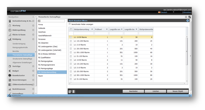Click the maximize panel icon beside info
The height and width of the screenshot is (110, 205).
190,17
